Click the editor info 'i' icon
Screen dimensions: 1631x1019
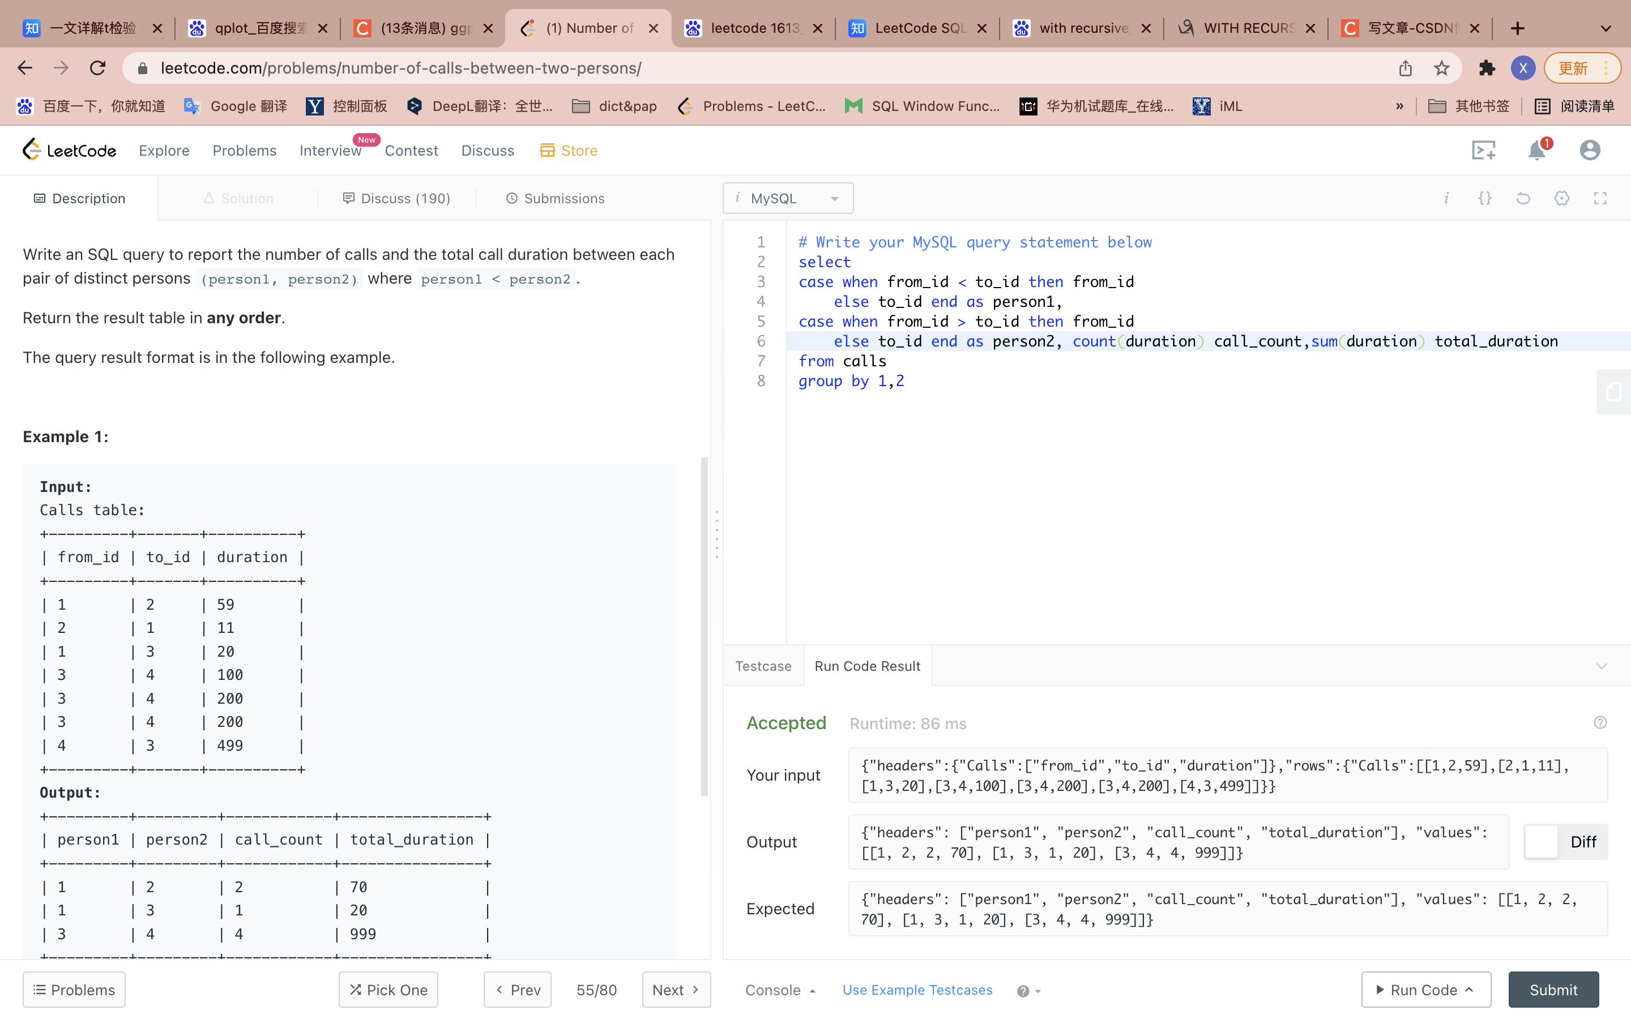point(1446,198)
